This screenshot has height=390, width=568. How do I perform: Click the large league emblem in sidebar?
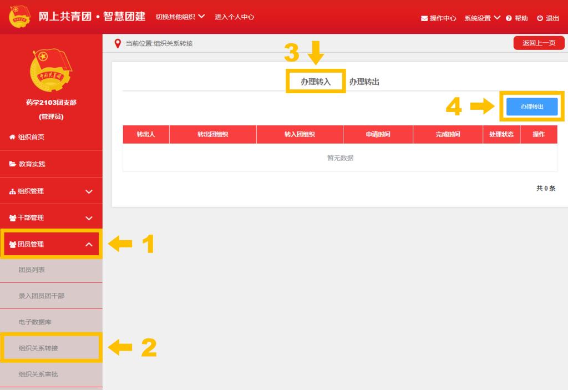(x=51, y=70)
